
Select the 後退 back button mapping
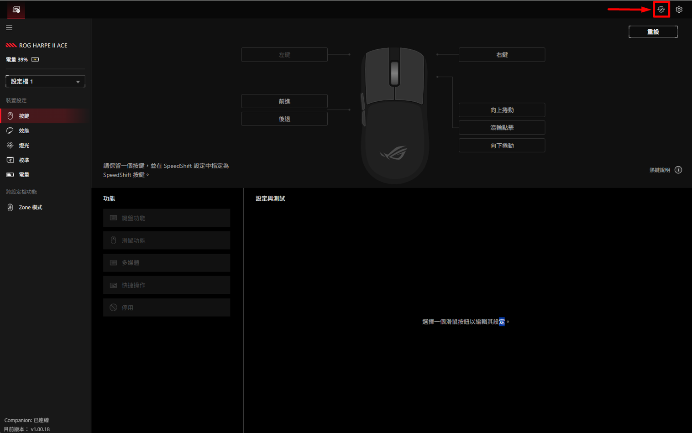click(x=284, y=119)
